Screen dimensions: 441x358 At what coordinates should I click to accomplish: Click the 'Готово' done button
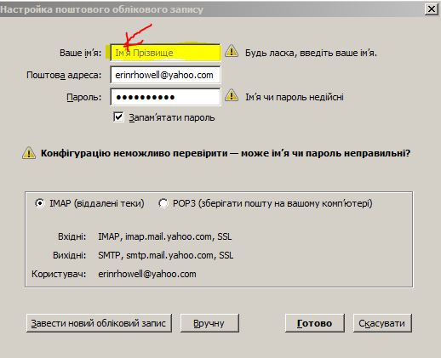click(314, 323)
